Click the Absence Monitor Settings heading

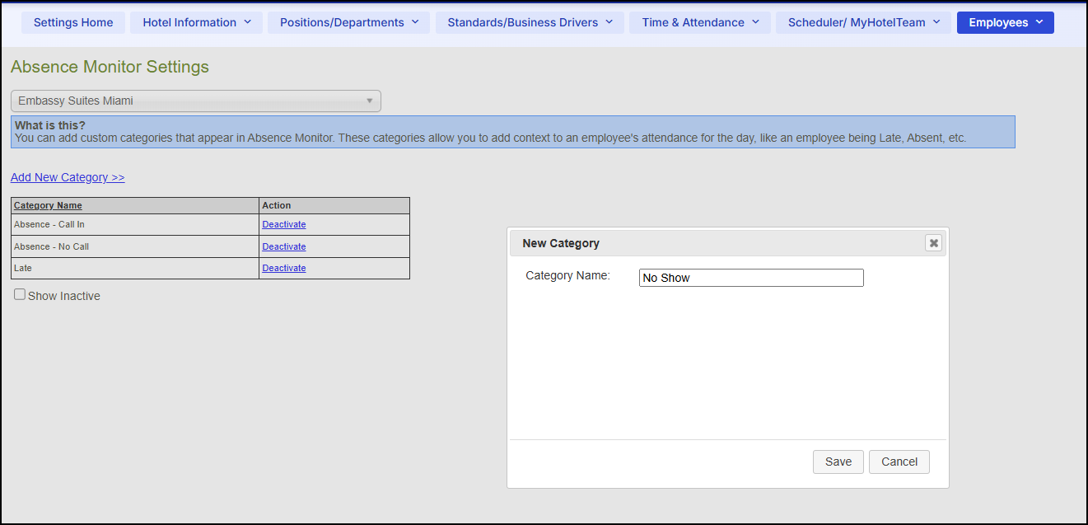pos(110,67)
